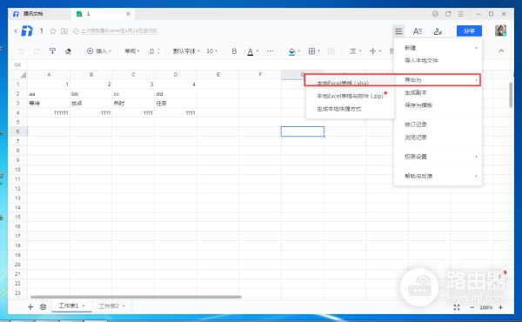Select all cells via corner triangle
Viewport: 522px width, 322px height.
coord(23,75)
